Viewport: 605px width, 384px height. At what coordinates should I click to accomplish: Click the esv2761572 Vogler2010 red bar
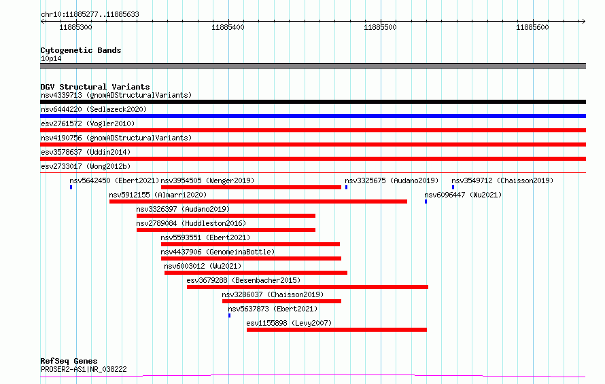[x=313, y=130]
